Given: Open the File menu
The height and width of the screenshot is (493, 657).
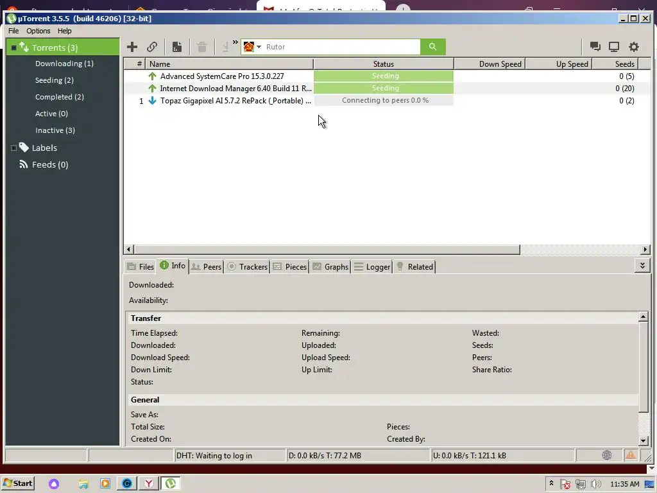Looking at the screenshot, I should click(13, 31).
